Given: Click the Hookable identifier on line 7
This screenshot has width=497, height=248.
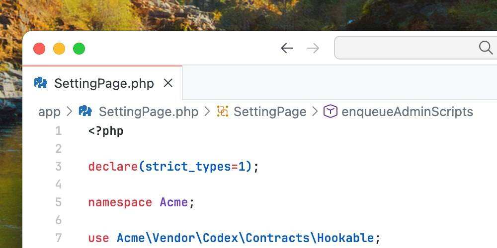Looking at the screenshot, I should pos(345,238).
